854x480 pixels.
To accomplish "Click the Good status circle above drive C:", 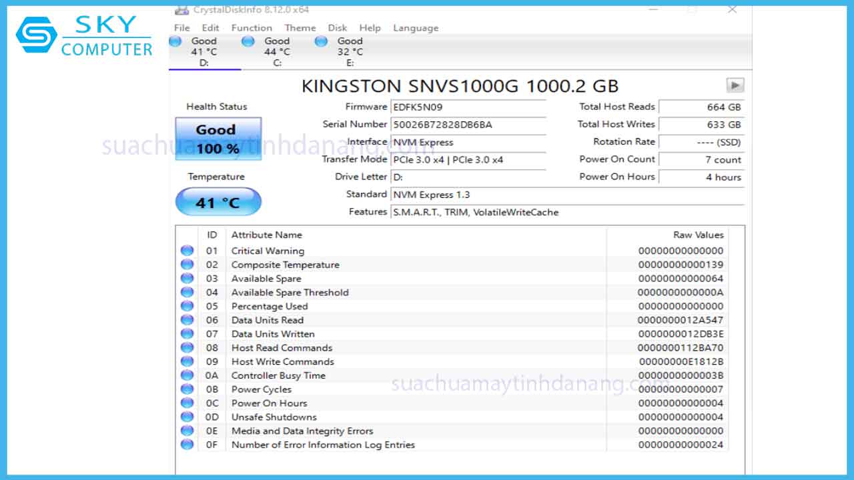I will point(248,41).
